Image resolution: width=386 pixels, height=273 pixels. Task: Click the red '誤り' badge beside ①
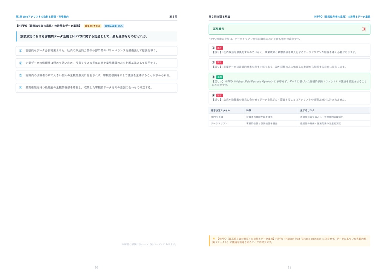tap(219, 48)
